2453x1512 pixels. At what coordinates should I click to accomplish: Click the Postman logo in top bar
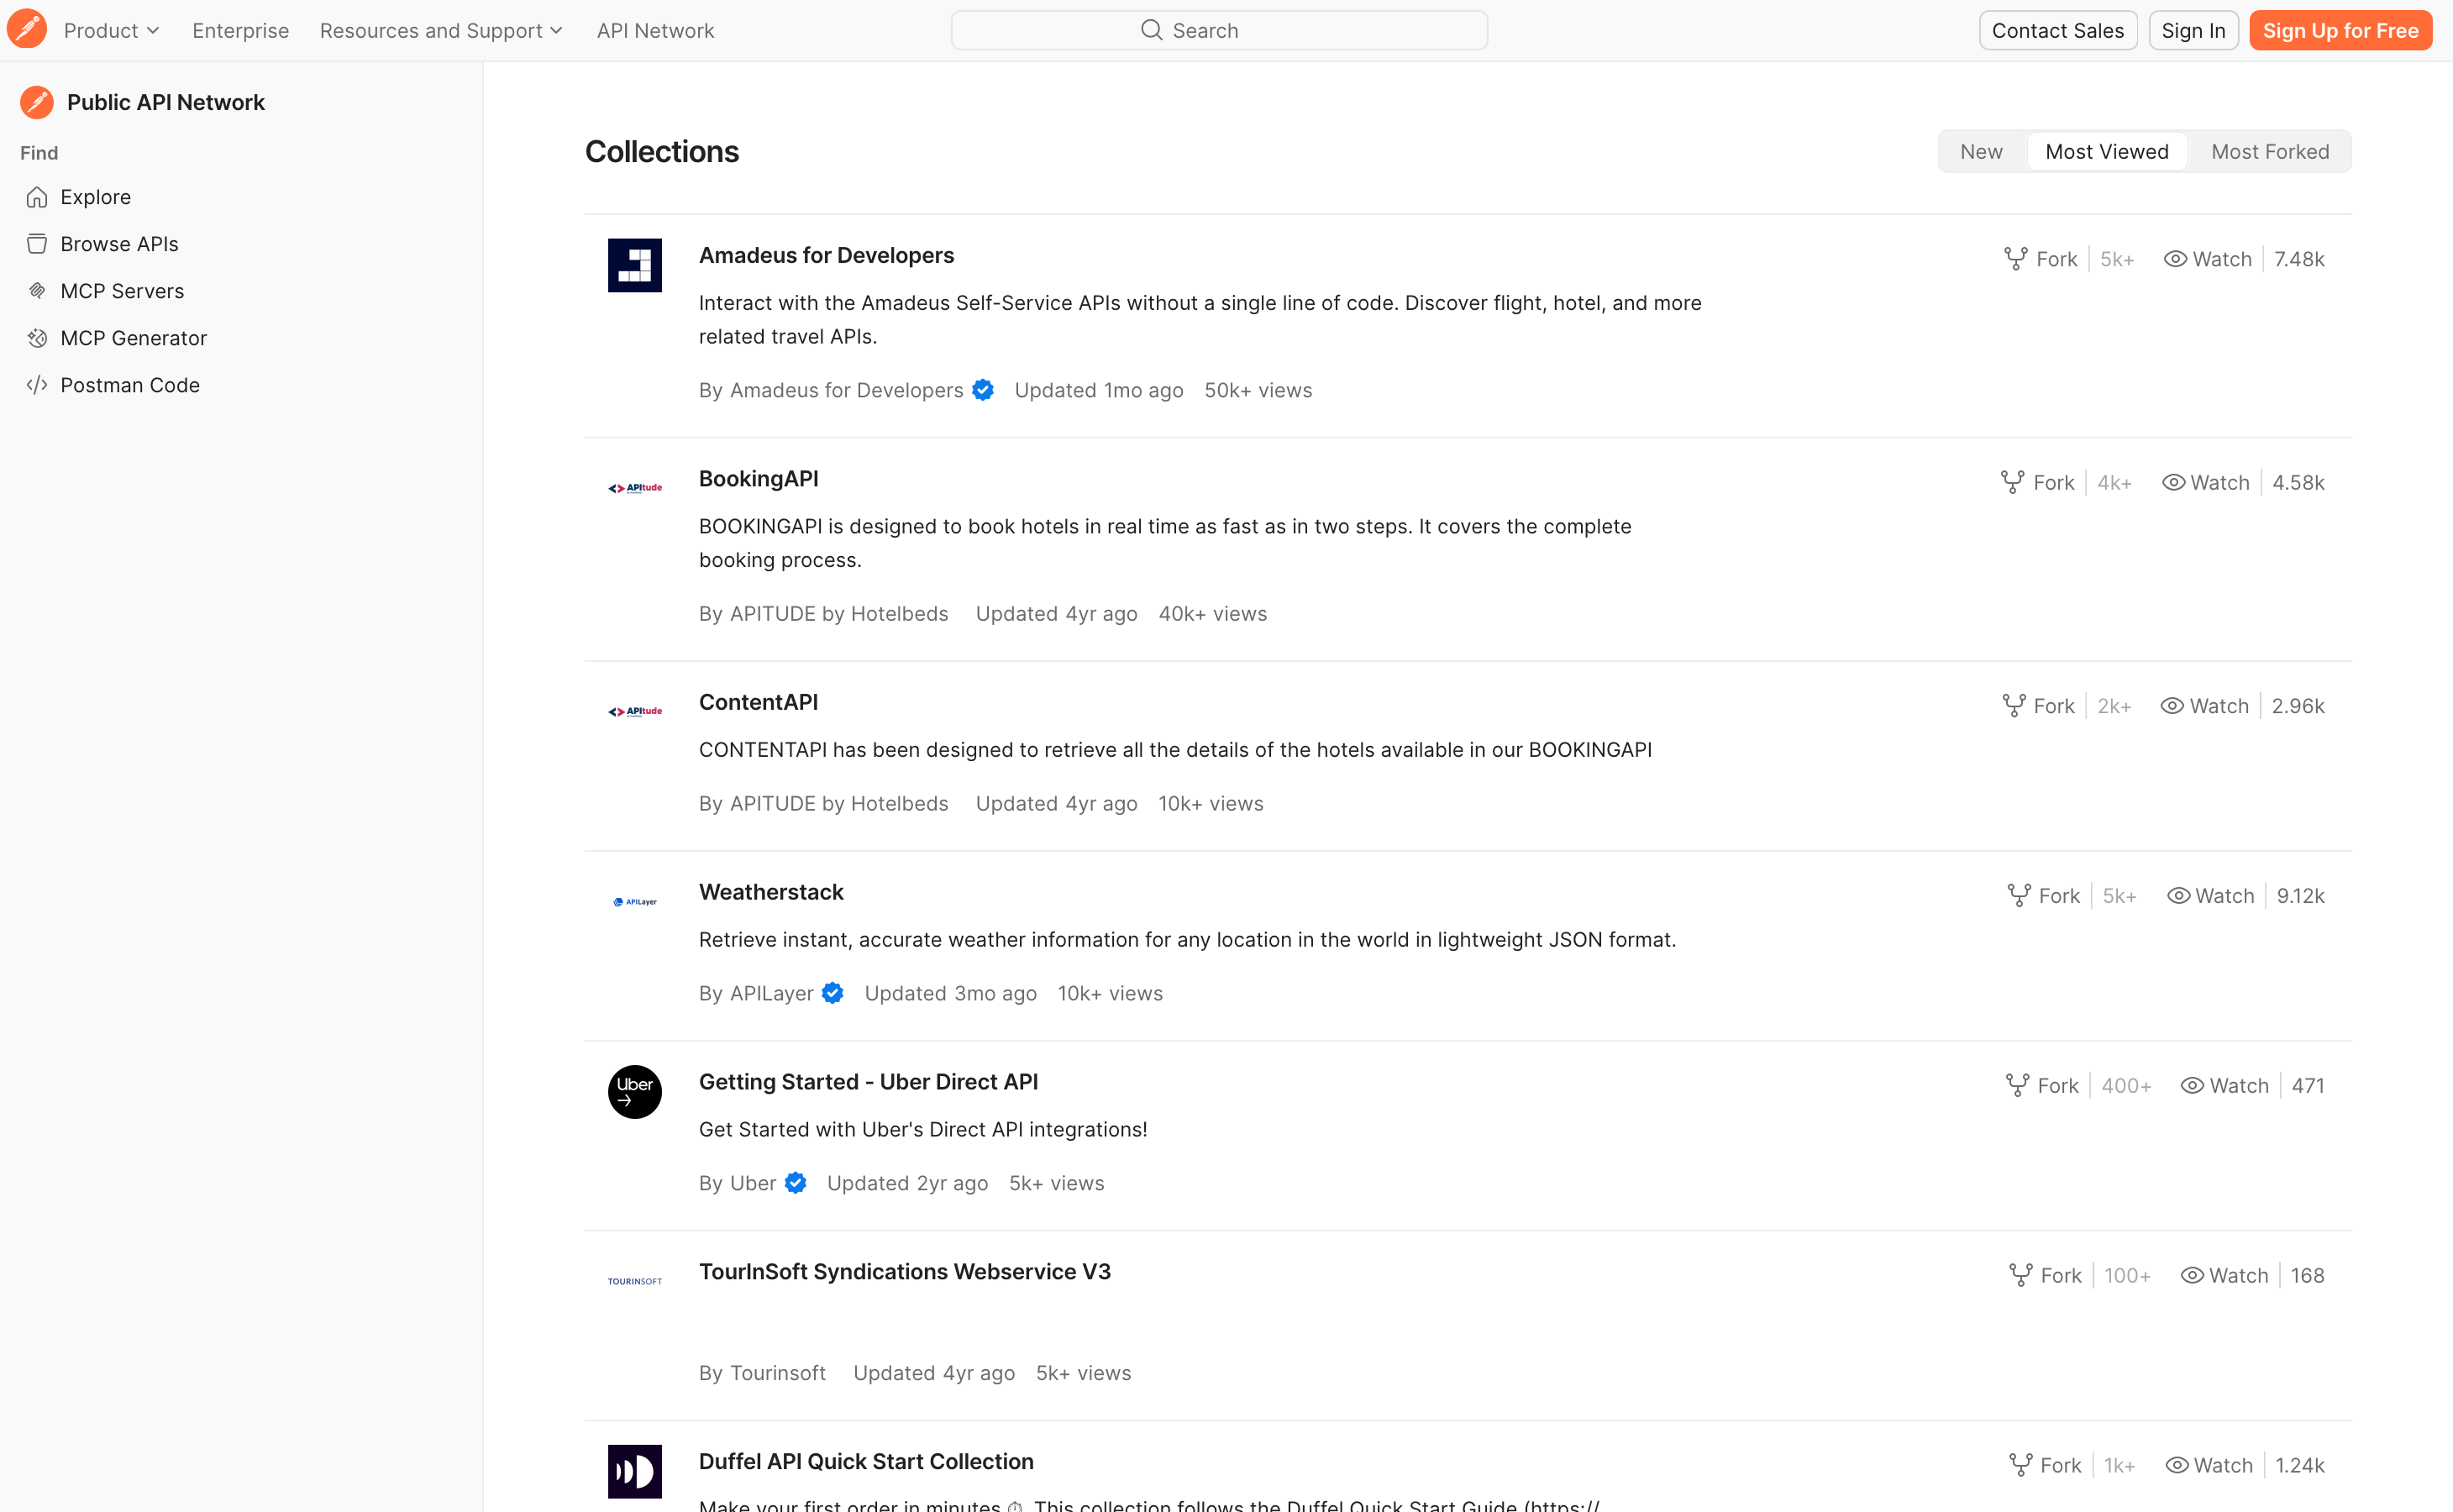pos(27,30)
